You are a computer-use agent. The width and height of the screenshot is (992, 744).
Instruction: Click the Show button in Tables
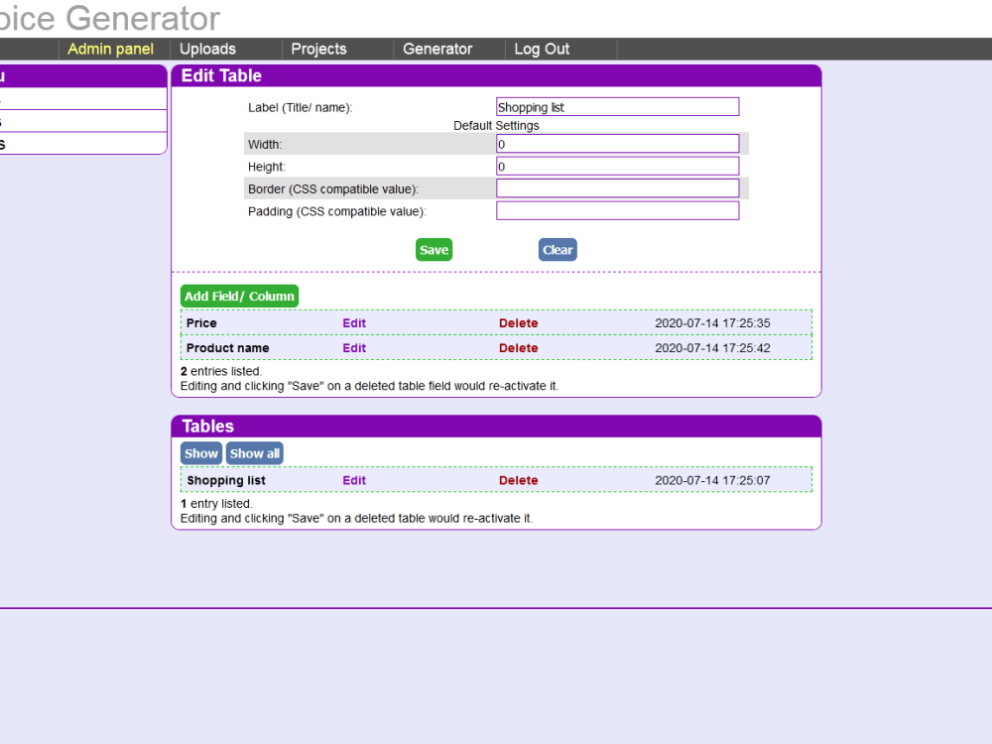tap(201, 453)
